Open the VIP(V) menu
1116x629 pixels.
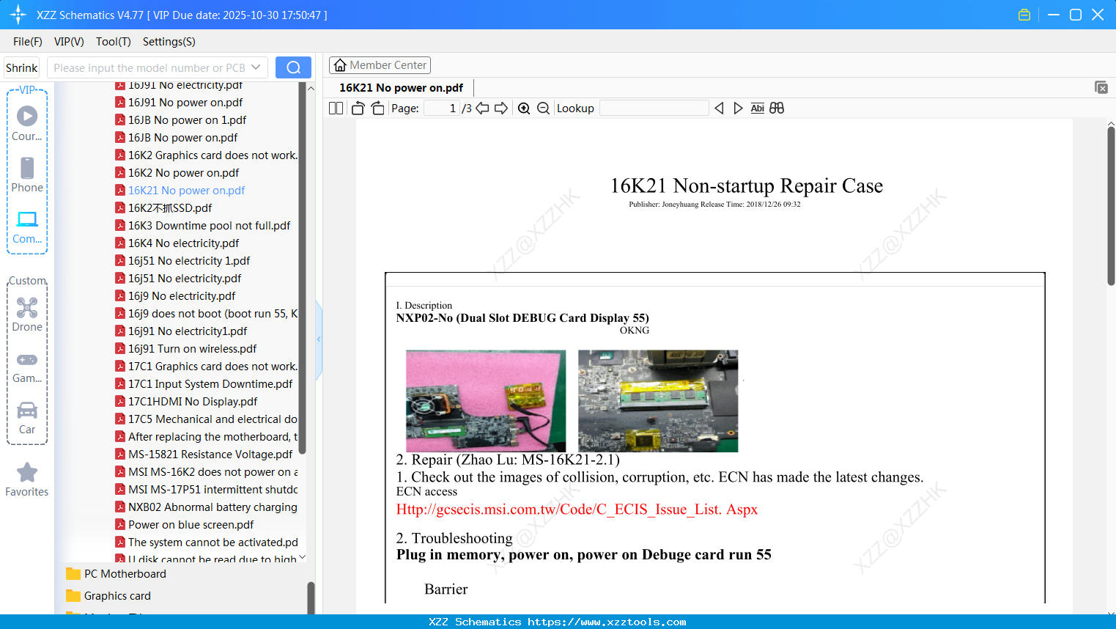point(69,42)
